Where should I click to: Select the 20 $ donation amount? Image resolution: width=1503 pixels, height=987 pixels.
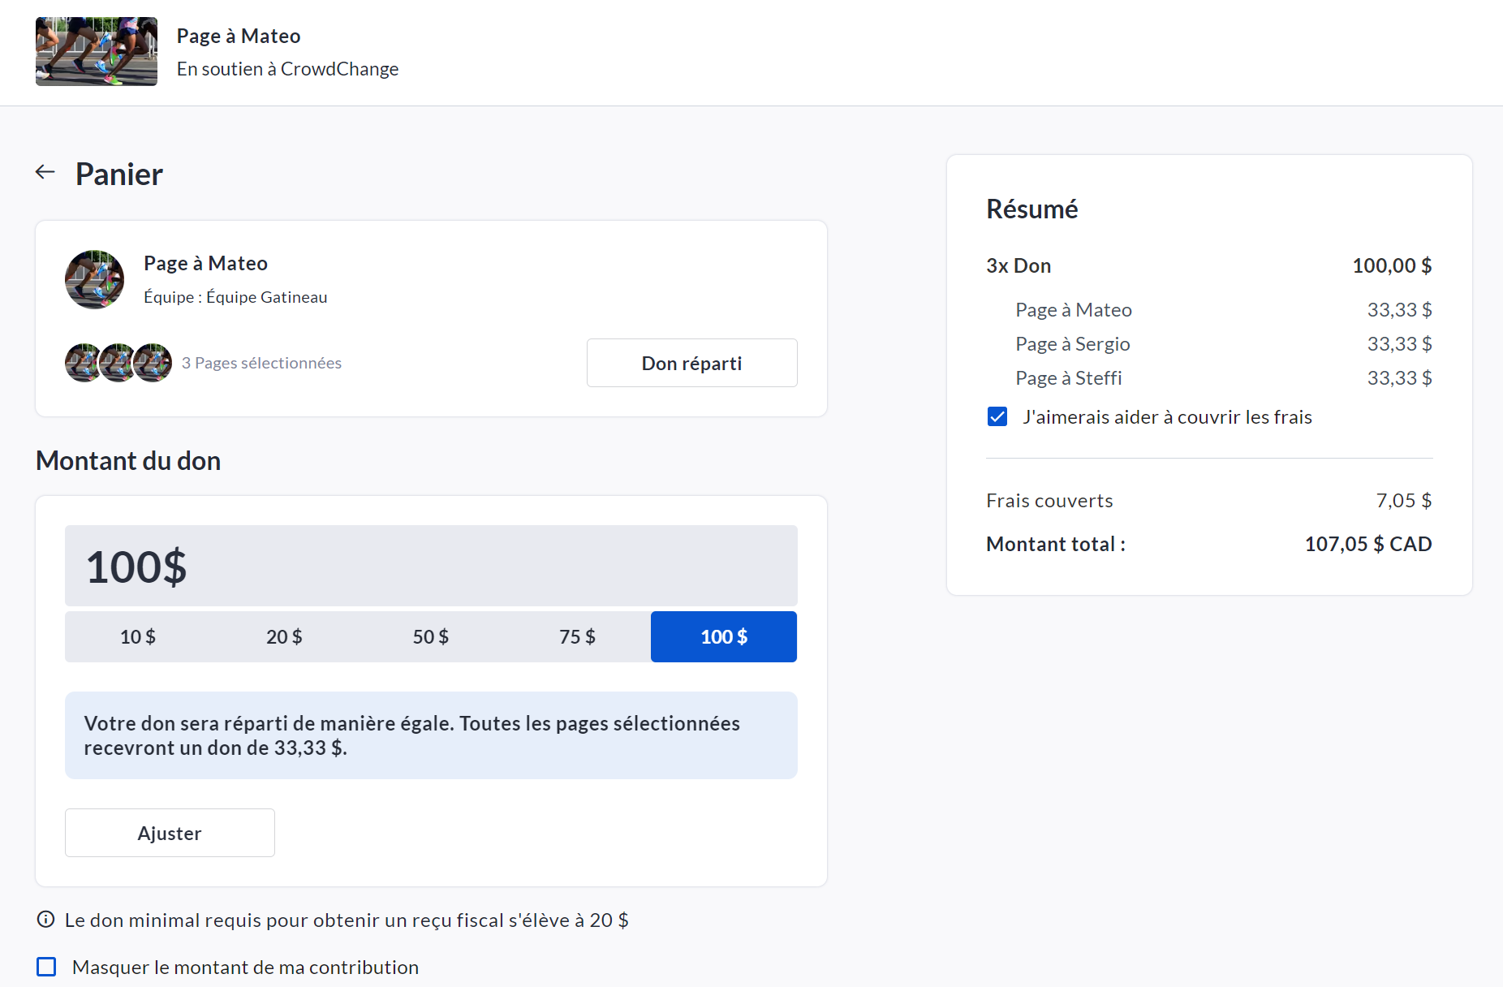click(x=284, y=637)
